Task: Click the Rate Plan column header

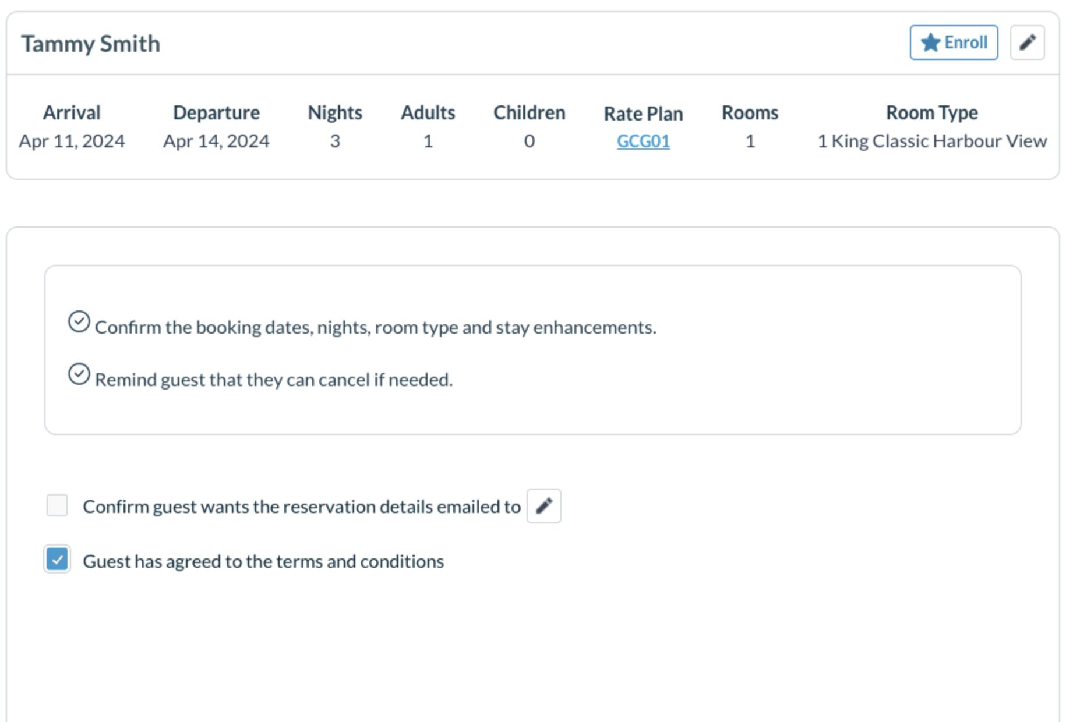Action: (x=643, y=113)
